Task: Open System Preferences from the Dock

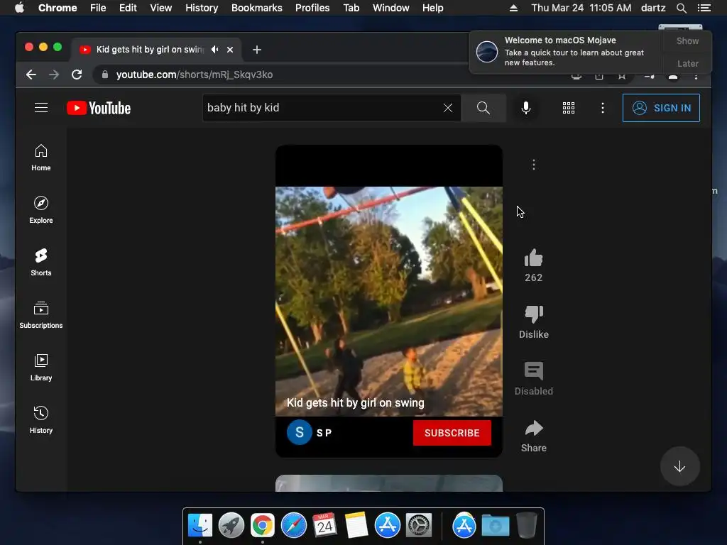Action: 419,526
